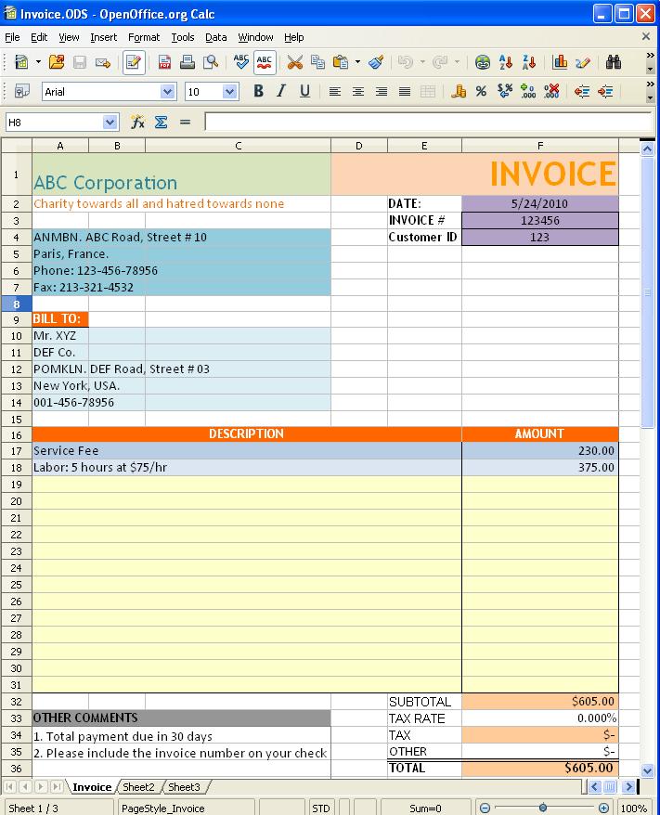Click the Copy icon
The width and height of the screenshot is (660, 815).
tap(317, 62)
